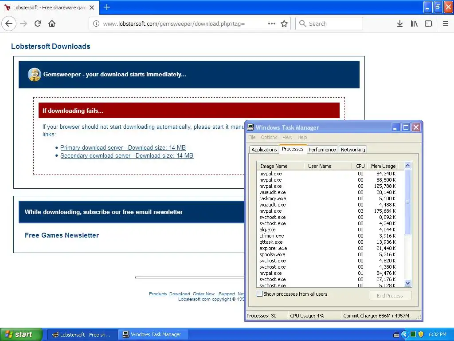Click the browser Back arrow button

tap(9, 24)
